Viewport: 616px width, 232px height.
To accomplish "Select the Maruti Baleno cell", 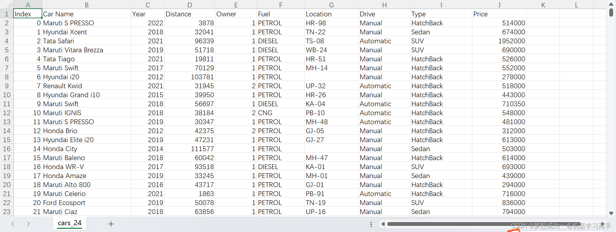I will [87, 158].
